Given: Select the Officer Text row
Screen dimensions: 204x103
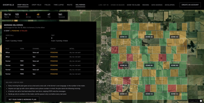Looking at the screenshot, I should (49, 57).
